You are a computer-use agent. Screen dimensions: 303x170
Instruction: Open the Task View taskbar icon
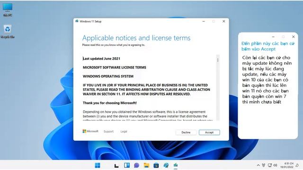pyautogui.click(x=116, y=165)
